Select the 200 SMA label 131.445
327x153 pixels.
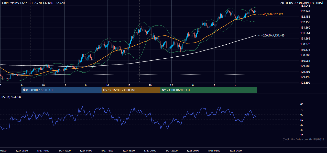tap(271, 35)
